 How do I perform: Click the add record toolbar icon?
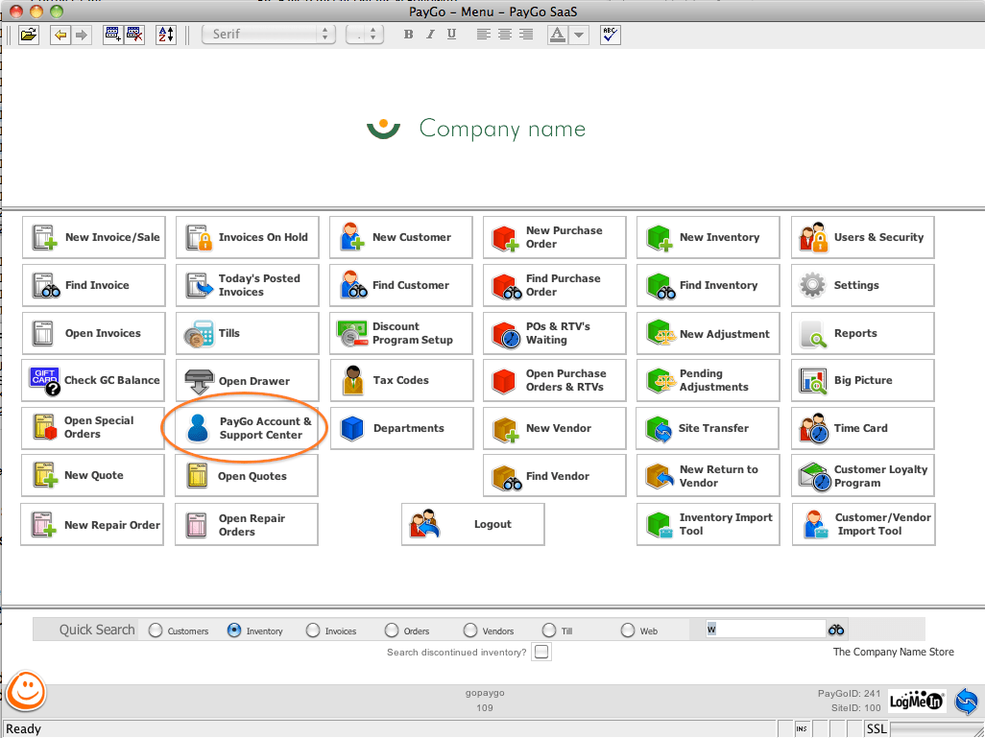tap(113, 35)
